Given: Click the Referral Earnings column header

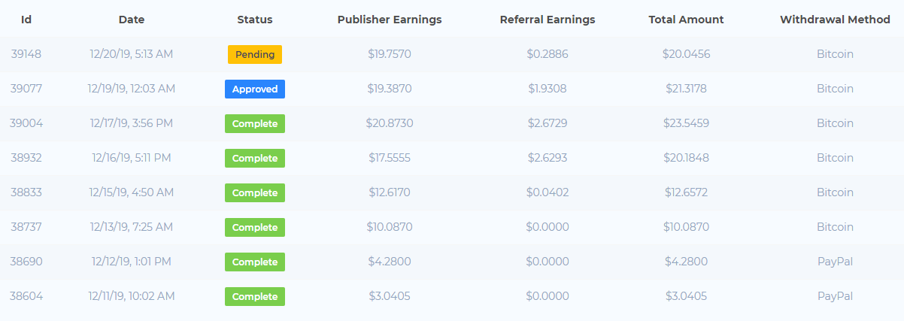Looking at the screenshot, I should pos(548,20).
